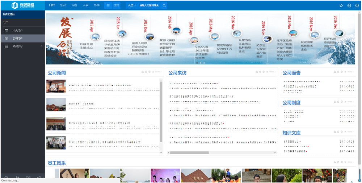Click the keyword search input field
The width and height of the screenshot is (362, 183).
pyautogui.click(x=150, y=5)
